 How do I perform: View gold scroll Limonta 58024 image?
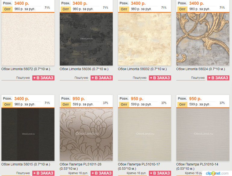point(203,39)
